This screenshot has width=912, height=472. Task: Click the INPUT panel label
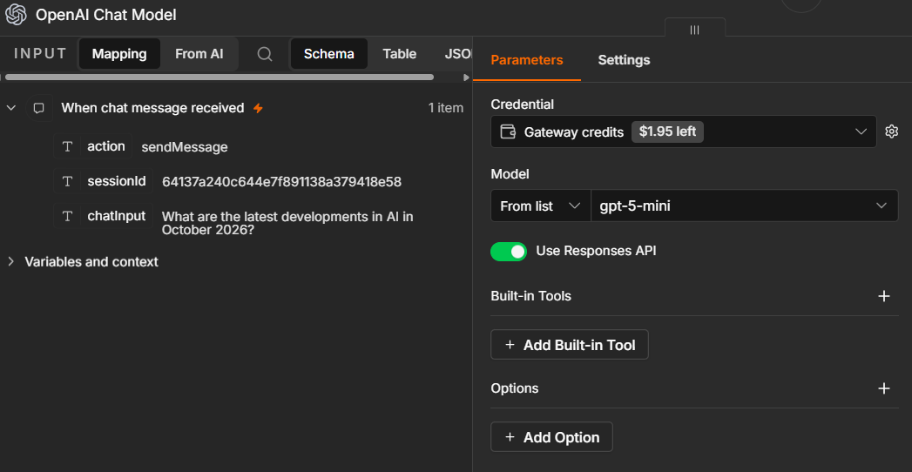(x=40, y=54)
